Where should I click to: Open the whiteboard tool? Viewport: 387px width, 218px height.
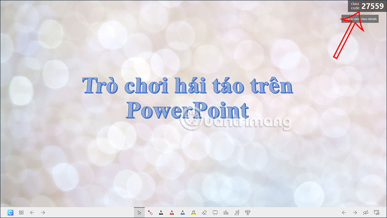pos(215,213)
